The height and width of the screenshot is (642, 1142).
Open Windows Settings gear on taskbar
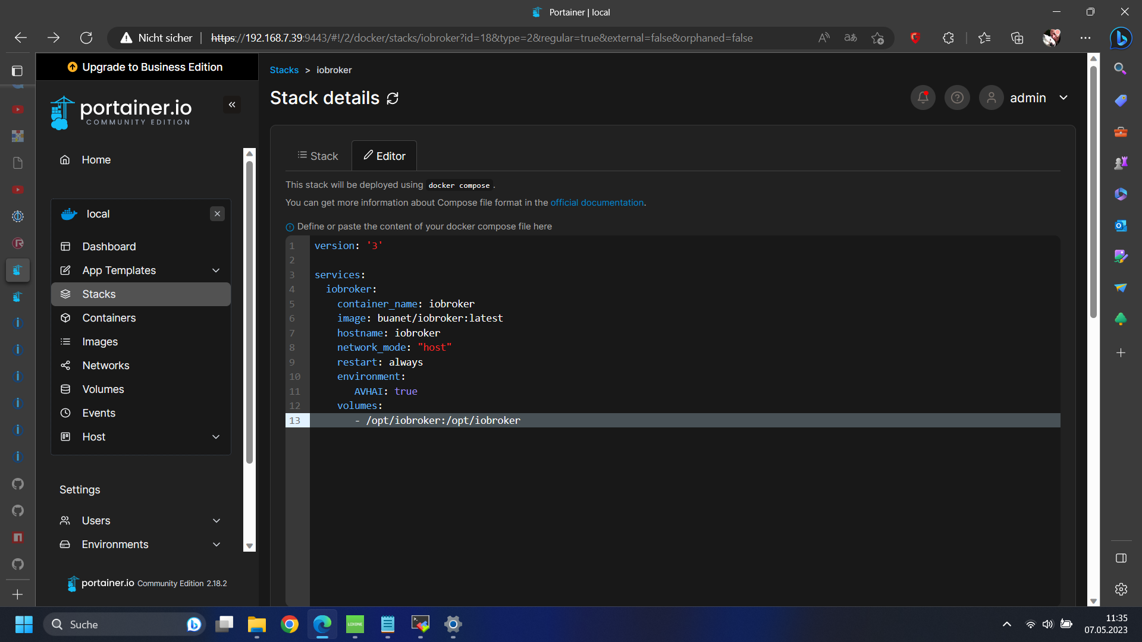point(453,624)
